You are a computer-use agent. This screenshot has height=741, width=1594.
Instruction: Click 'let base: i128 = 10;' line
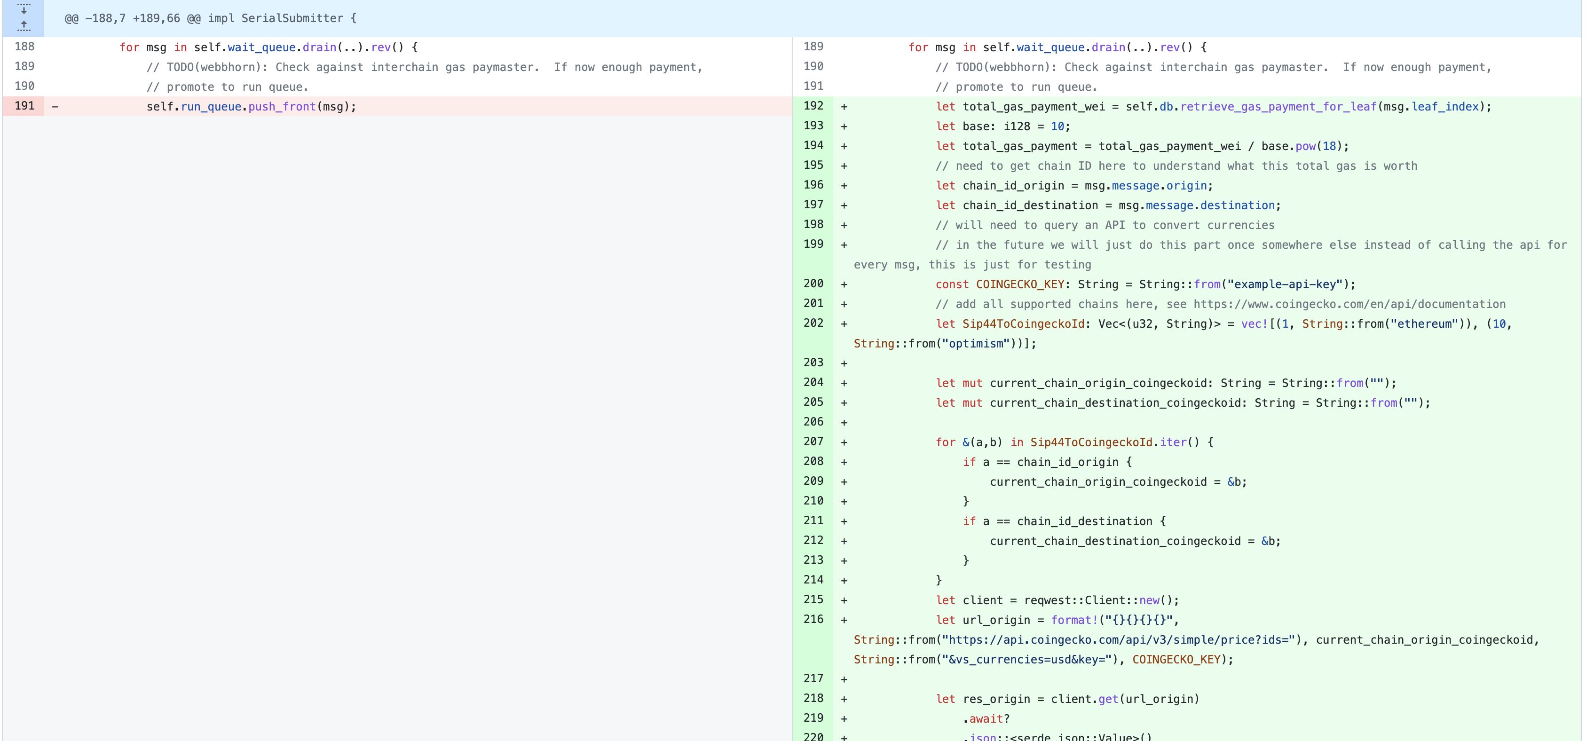coord(1003,126)
